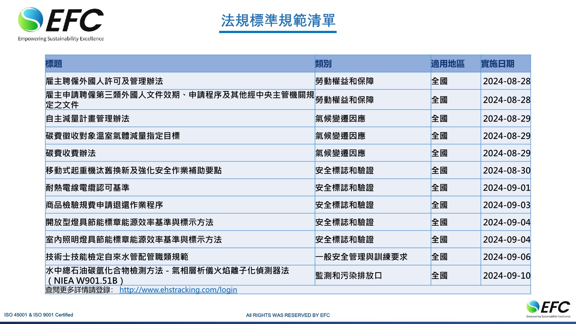This screenshot has width=576, height=324.
Task: Click the text 查閱更多詳情請登錄
Action: pos(78,290)
